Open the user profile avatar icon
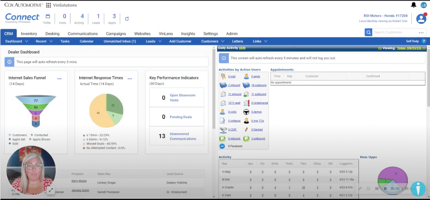Screen dimensions: 430x200 coord(421,18)
